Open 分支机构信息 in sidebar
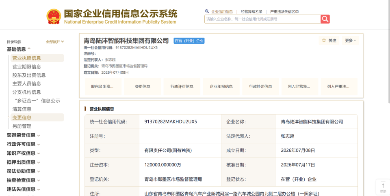 [27, 92]
